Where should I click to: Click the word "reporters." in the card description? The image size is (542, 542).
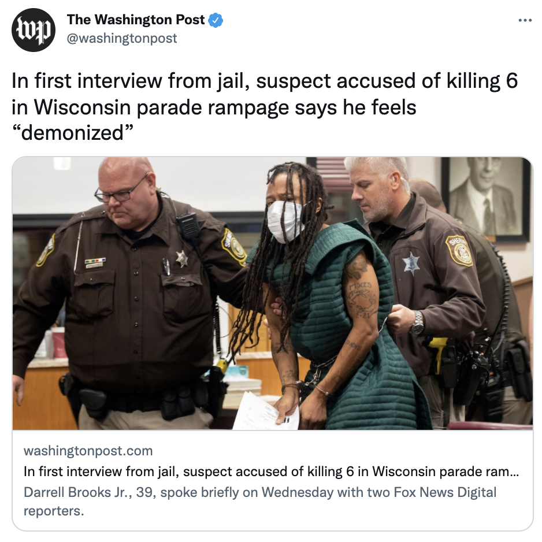pyautogui.click(x=54, y=511)
